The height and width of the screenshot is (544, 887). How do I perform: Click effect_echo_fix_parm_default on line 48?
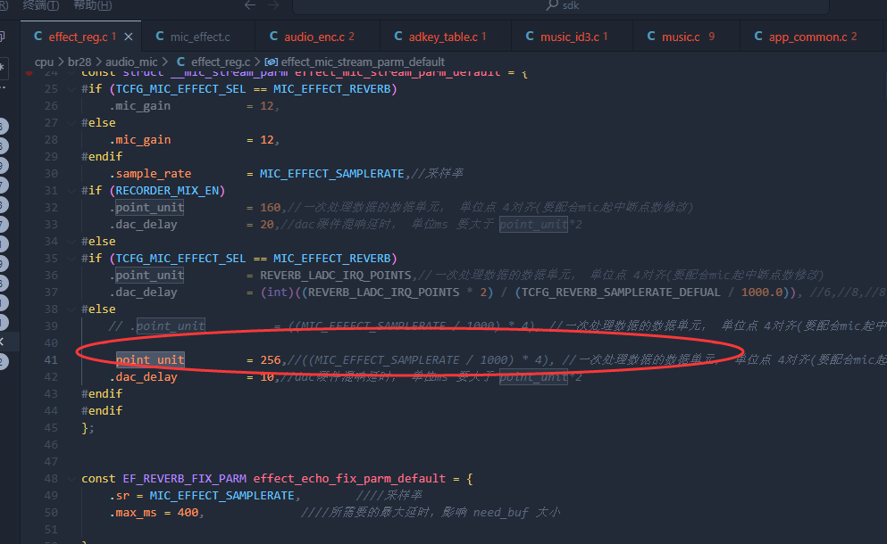[349, 479]
